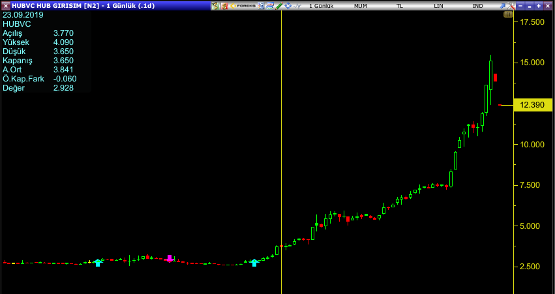
Task: Click the window title HUBVC HUB GIRISIM
Action: click(x=46, y=6)
